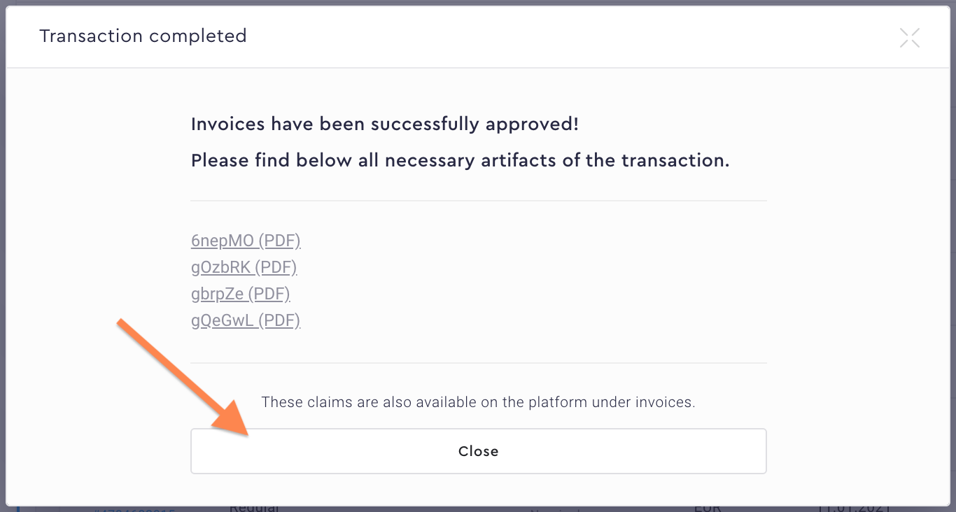This screenshot has height=512, width=956.
Task: Click the divider above the PDF links
Action: (479, 201)
